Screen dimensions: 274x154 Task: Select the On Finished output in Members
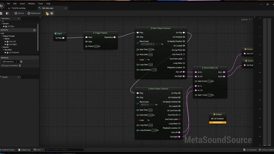click(14, 53)
